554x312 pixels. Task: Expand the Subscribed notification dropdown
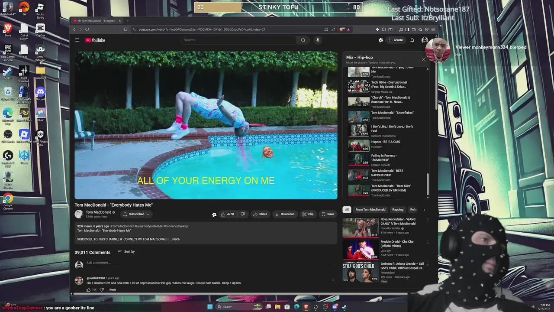tap(136, 214)
